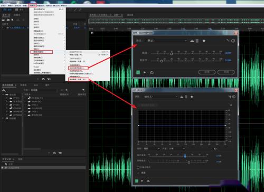Open channel map editor in Hiss Reduction dialog

[230, 97]
